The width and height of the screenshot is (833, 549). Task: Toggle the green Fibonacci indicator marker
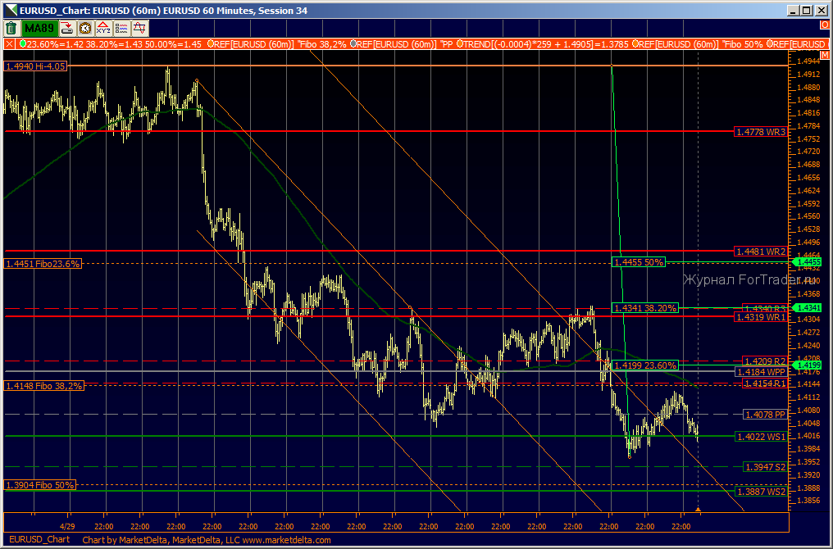tap(23, 44)
